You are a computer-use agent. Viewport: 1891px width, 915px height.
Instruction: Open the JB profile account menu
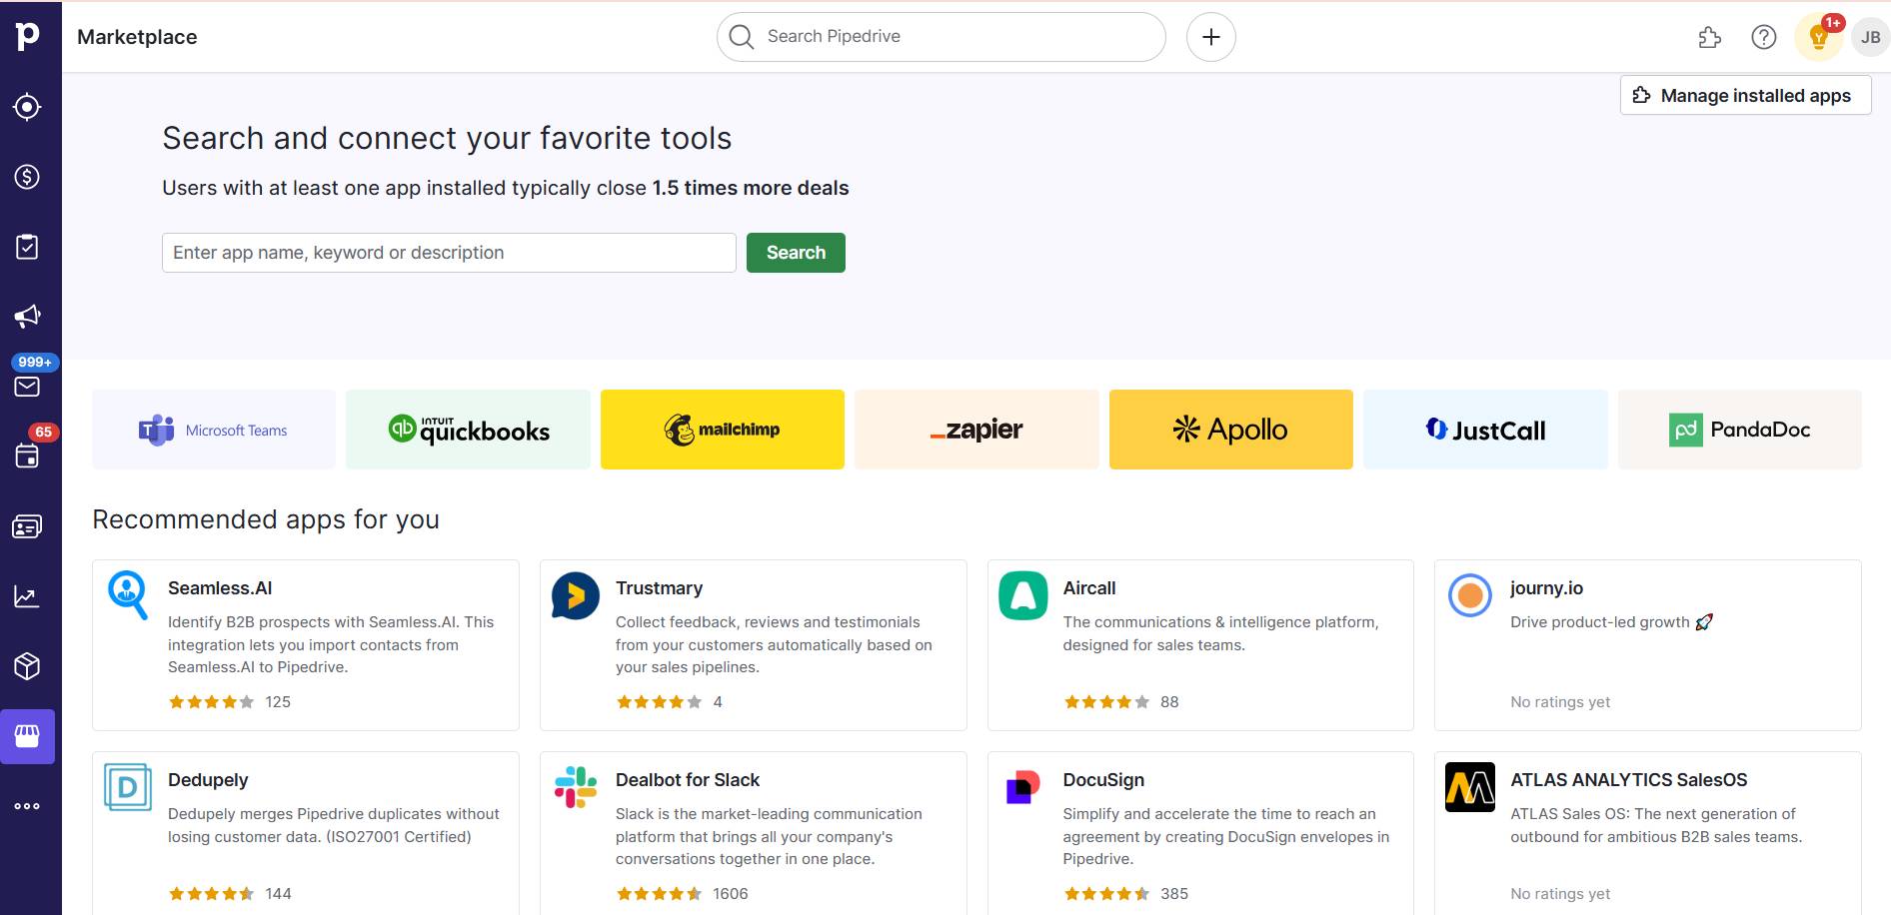[1871, 37]
